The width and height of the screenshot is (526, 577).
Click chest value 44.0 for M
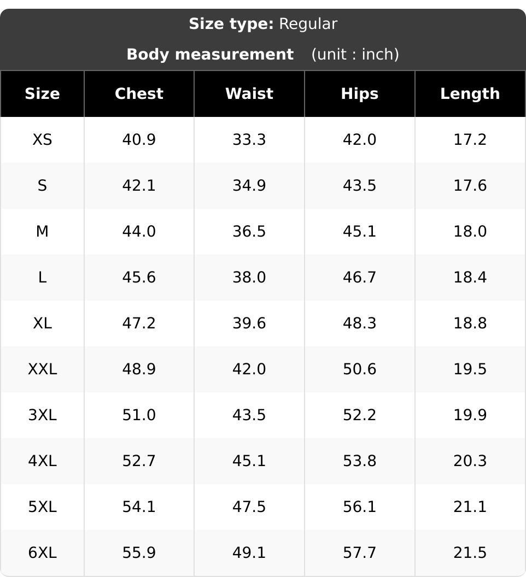(x=139, y=232)
